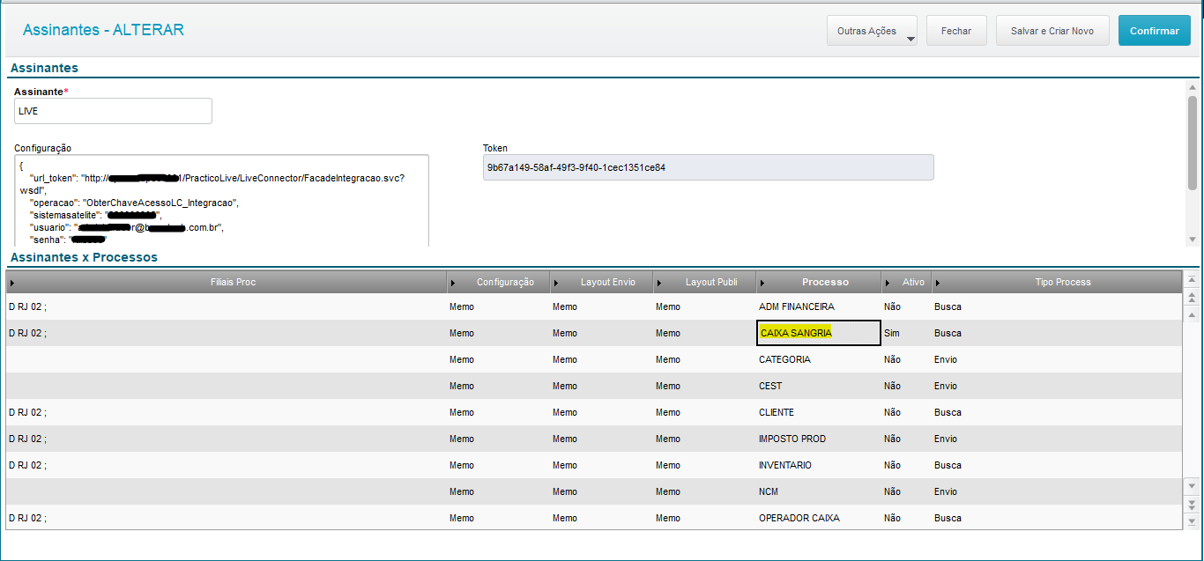Viewport: 1204px width, 561px height.
Task: Jump to first row of processes grid
Action: click(1192, 280)
